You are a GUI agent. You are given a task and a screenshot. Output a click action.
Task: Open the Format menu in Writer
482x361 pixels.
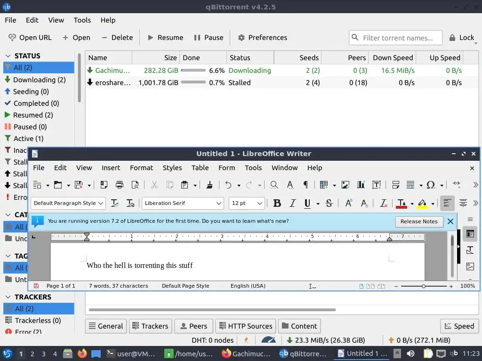tap(141, 168)
